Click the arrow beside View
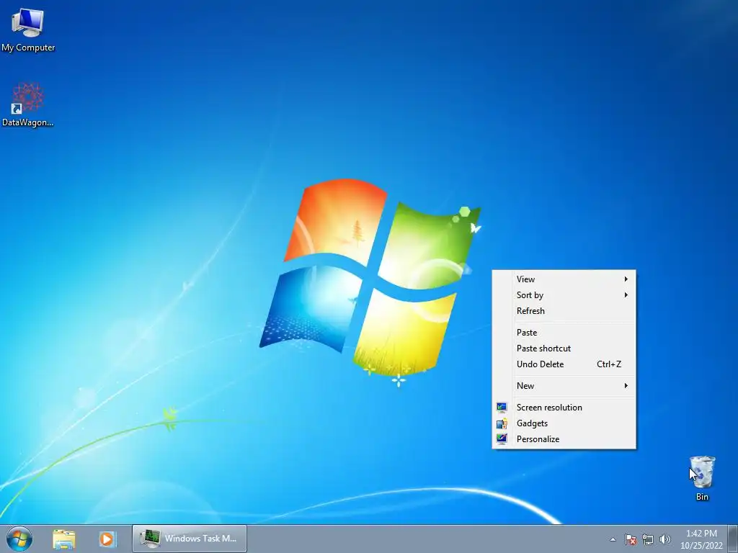Viewport: 738px width, 553px height. click(626, 279)
